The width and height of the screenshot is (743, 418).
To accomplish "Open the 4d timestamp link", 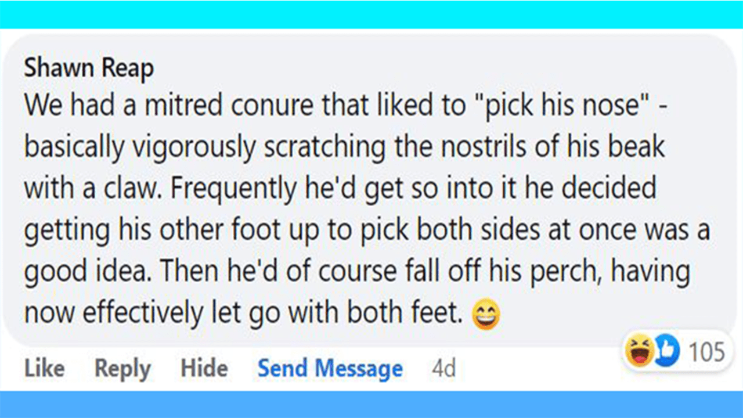I will click(x=444, y=369).
